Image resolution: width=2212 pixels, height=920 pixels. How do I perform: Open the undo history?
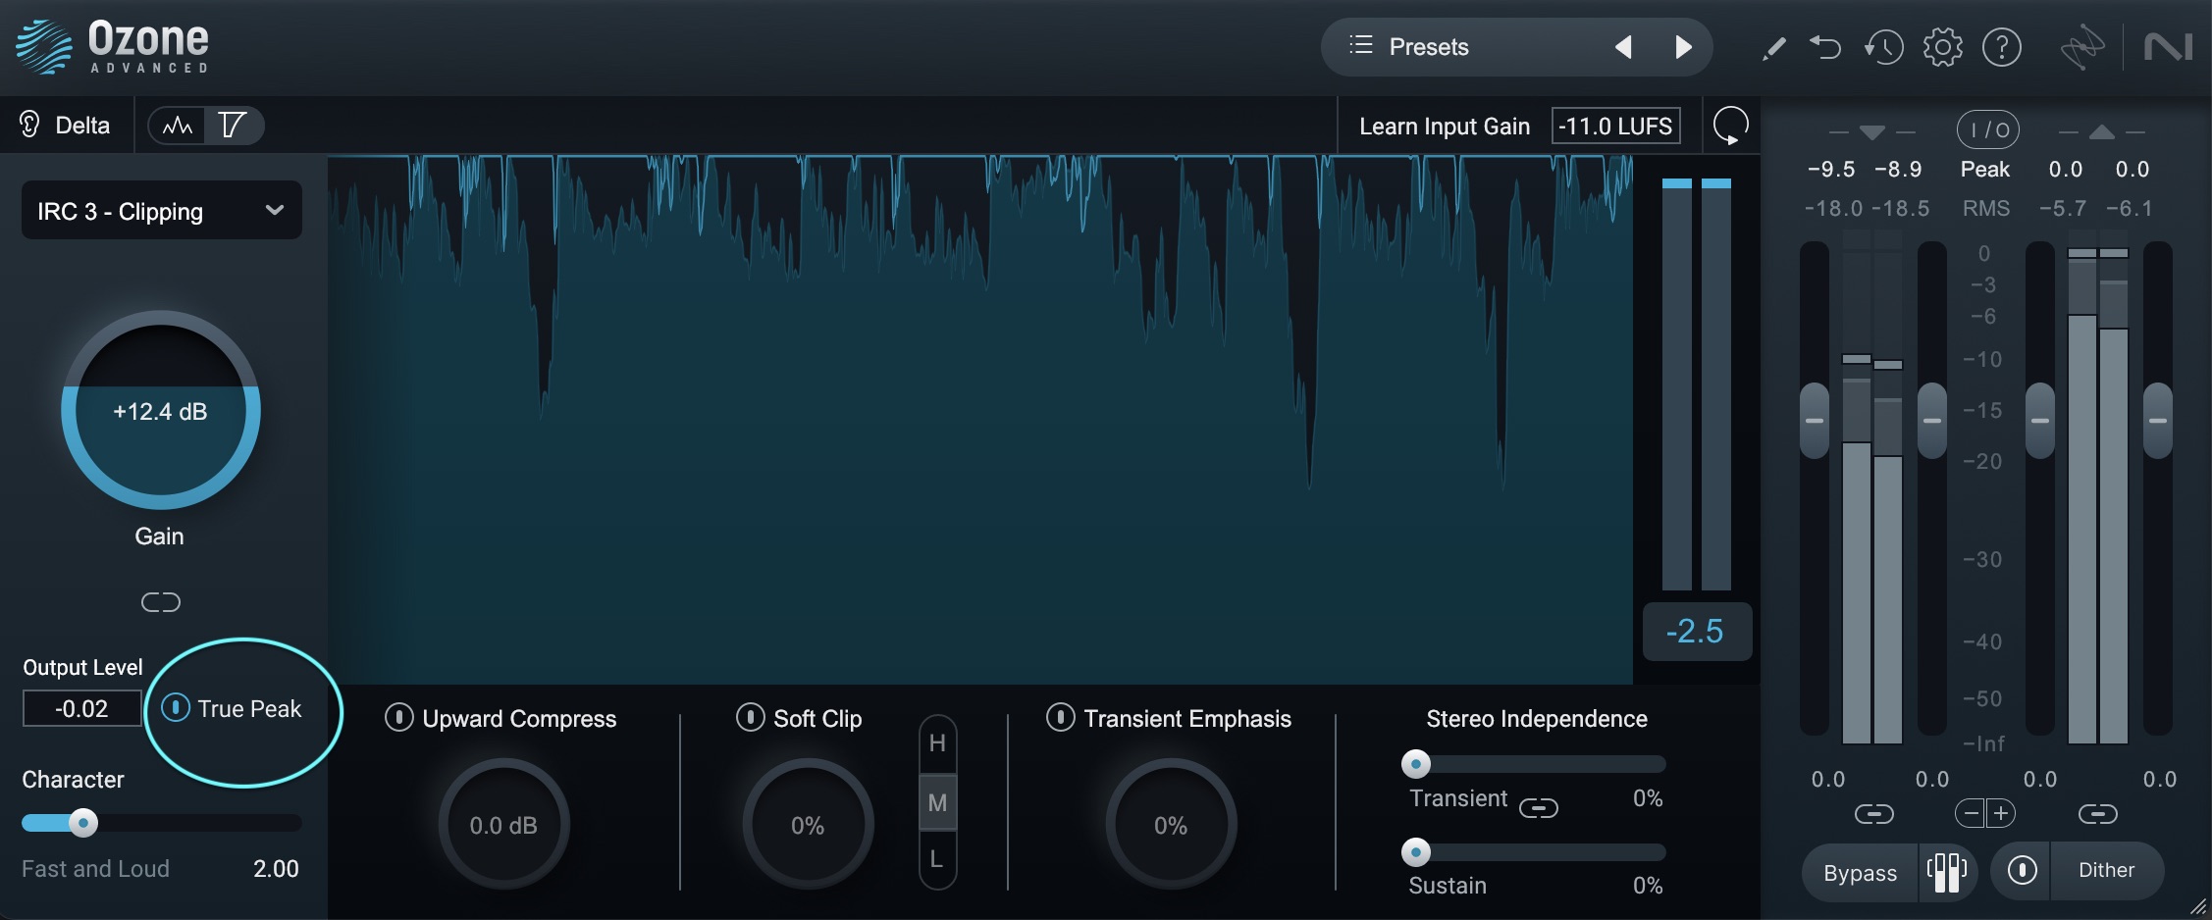(1883, 47)
